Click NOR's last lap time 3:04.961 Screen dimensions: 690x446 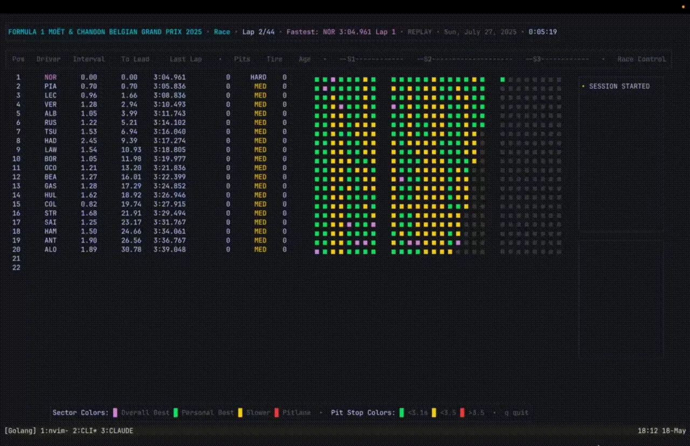(x=169, y=78)
